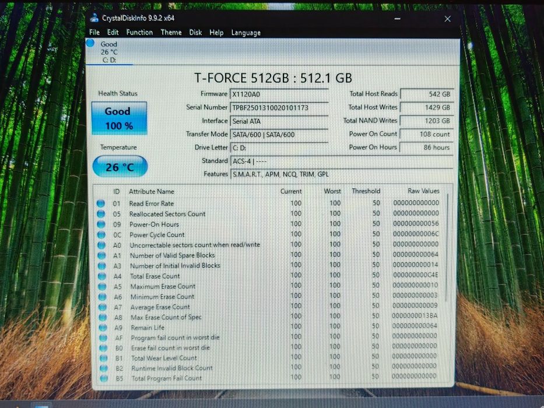The image size is (544, 408).
Task: Click the Total Wear Level Count orb
Action: [103, 358]
